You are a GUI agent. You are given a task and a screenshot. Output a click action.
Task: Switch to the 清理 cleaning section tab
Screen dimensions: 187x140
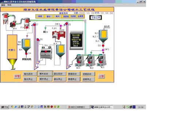click(40, 16)
